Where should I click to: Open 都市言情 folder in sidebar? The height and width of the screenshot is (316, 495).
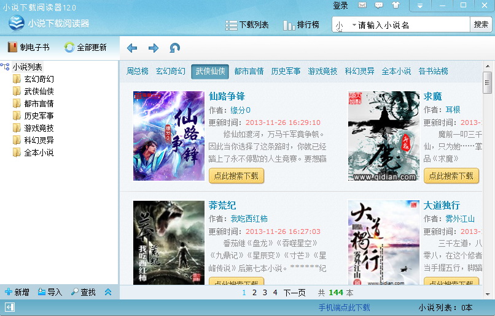tap(39, 103)
